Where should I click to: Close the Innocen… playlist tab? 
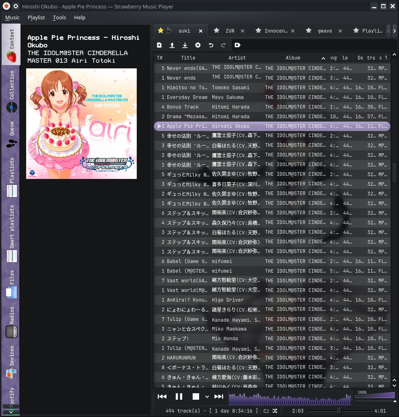[292, 31]
